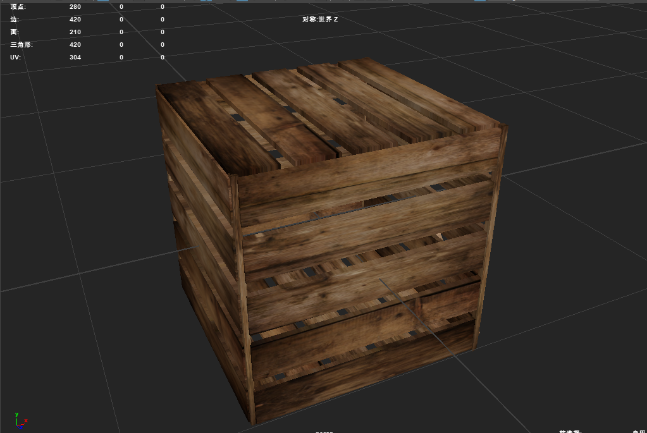The image size is (647, 433).
Task: Click the axis gizmo origin point
Action: (x=16, y=425)
